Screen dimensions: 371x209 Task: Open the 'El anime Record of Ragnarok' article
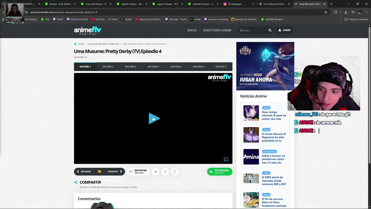click(274, 137)
